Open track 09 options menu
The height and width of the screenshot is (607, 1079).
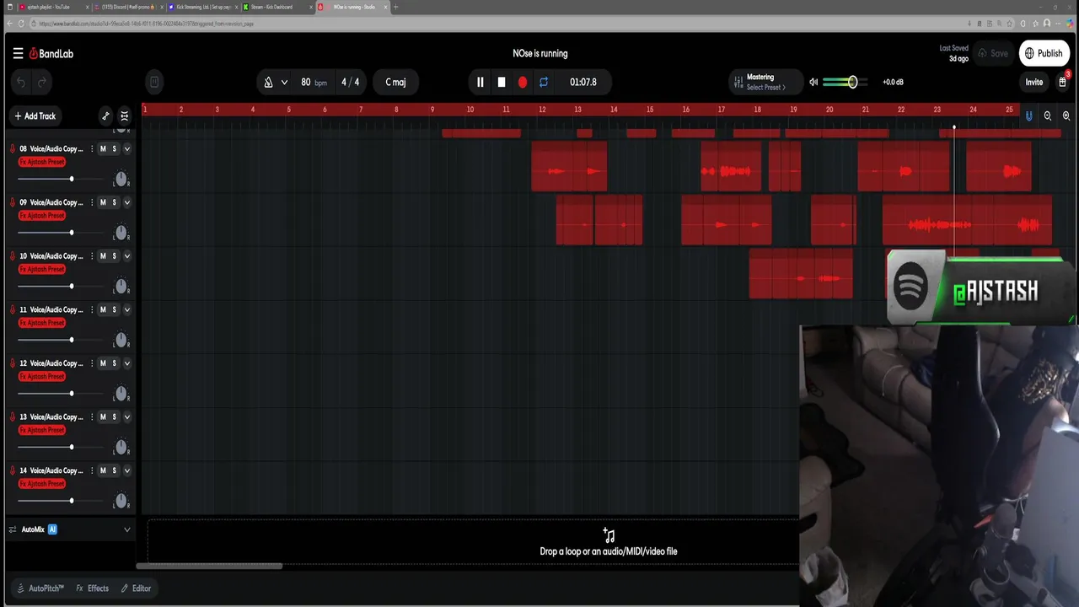(92, 202)
